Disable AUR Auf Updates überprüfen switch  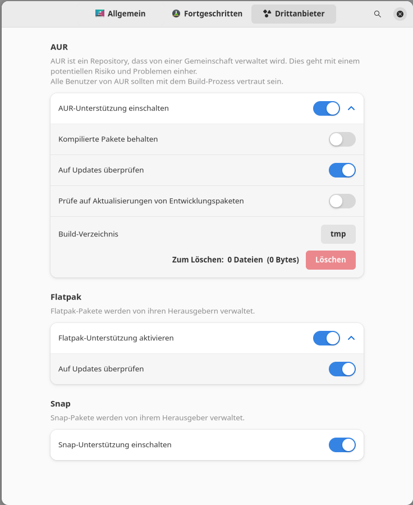(x=342, y=170)
